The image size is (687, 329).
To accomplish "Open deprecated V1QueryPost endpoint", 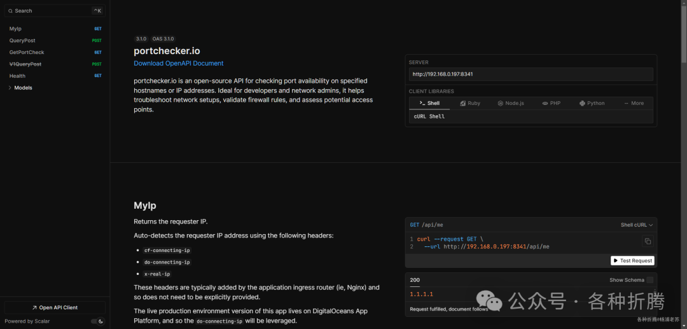I will 55,64.
